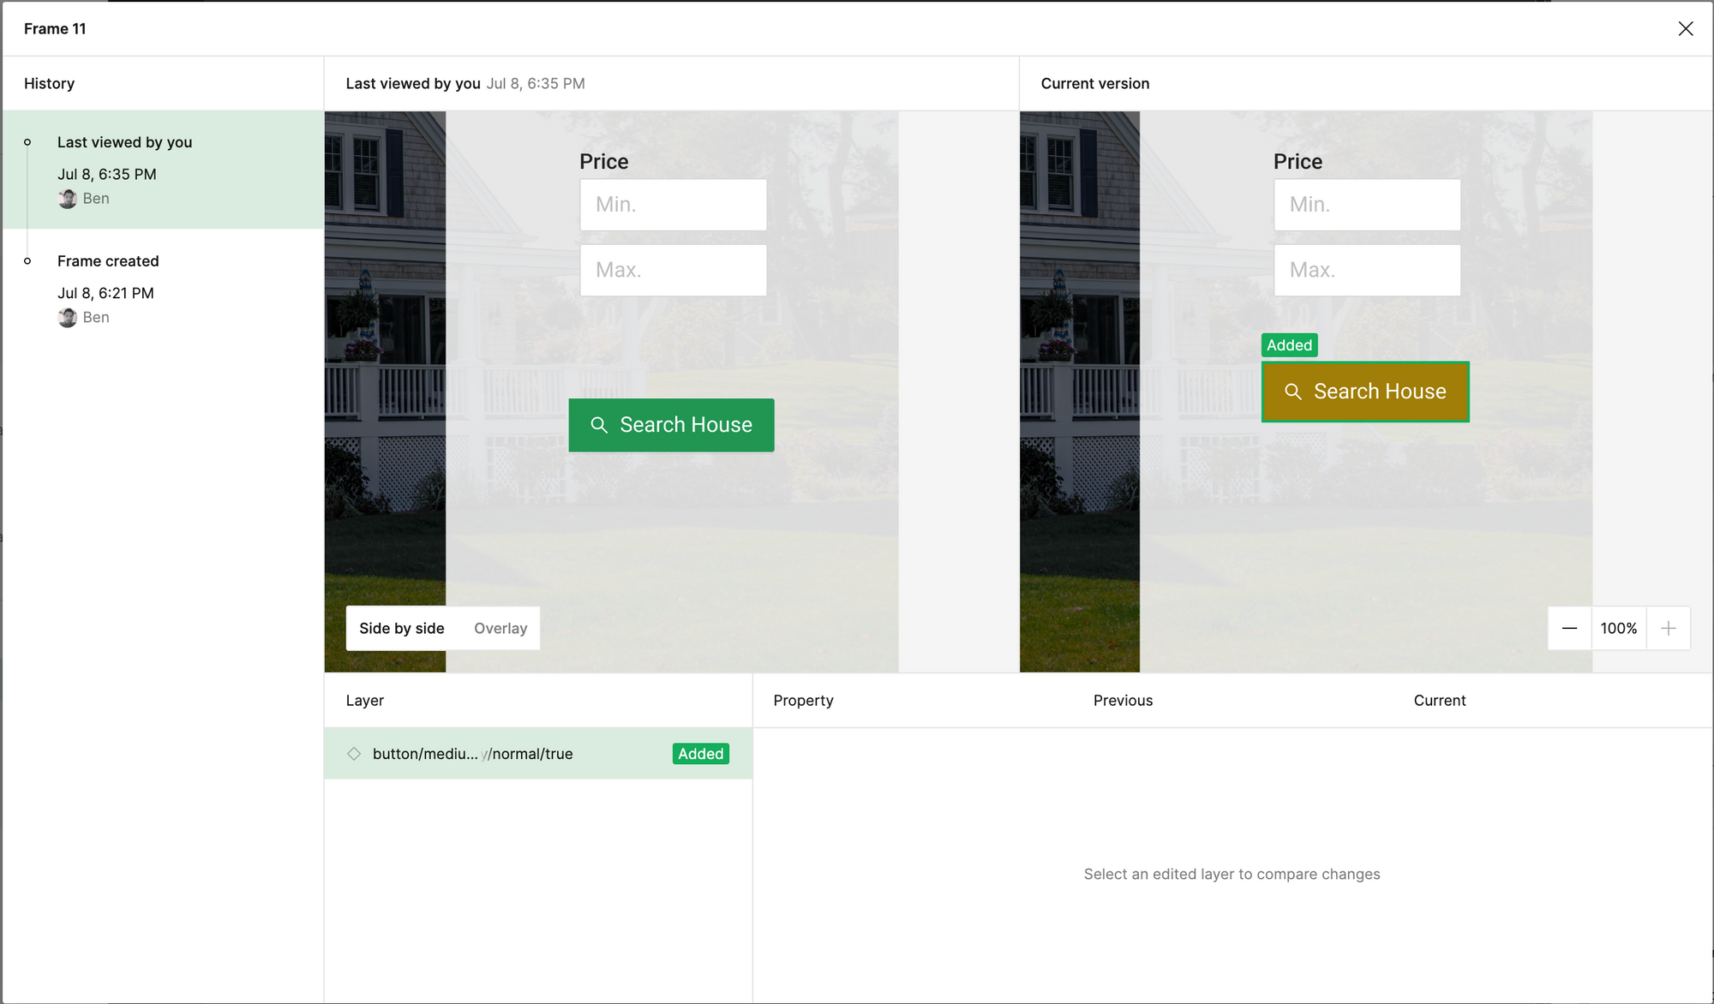Click the Max. price field in previous version

click(673, 271)
